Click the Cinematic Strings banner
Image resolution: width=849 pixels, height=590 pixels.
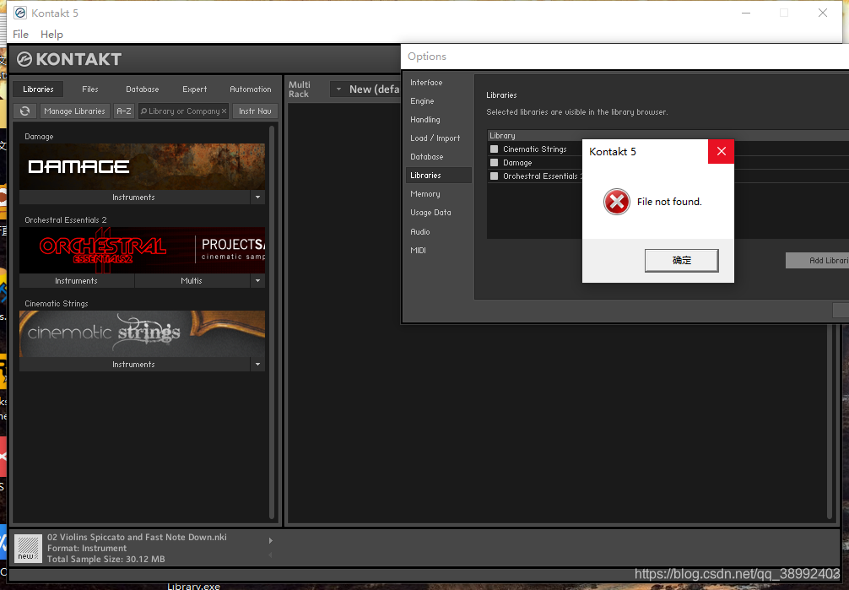point(143,333)
